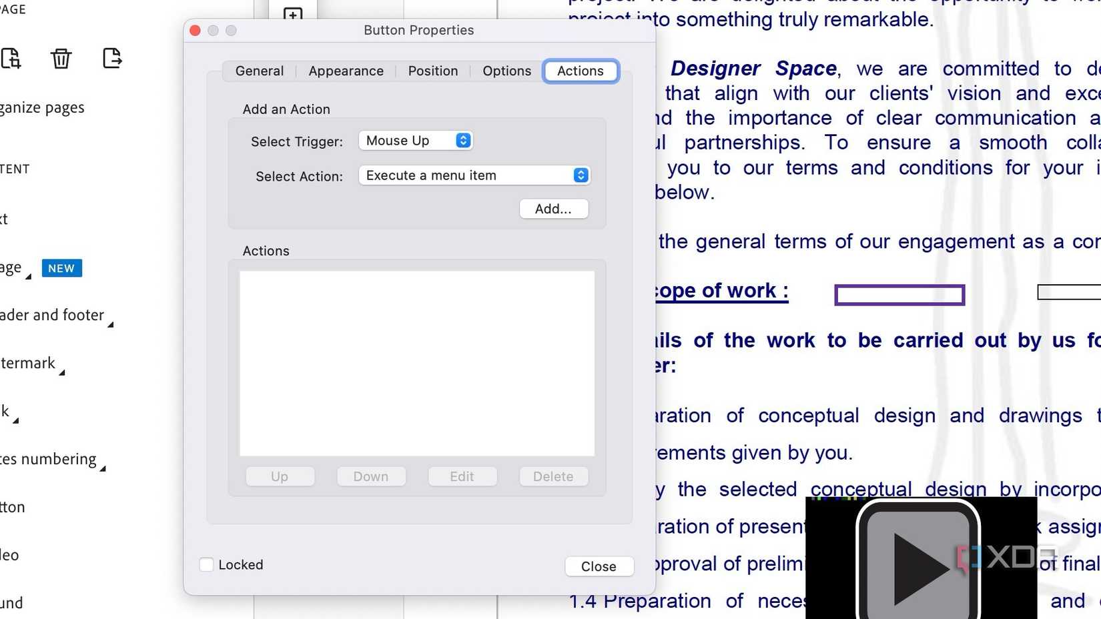Switch to the General tab
Image resolution: width=1101 pixels, height=619 pixels.
pos(259,71)
